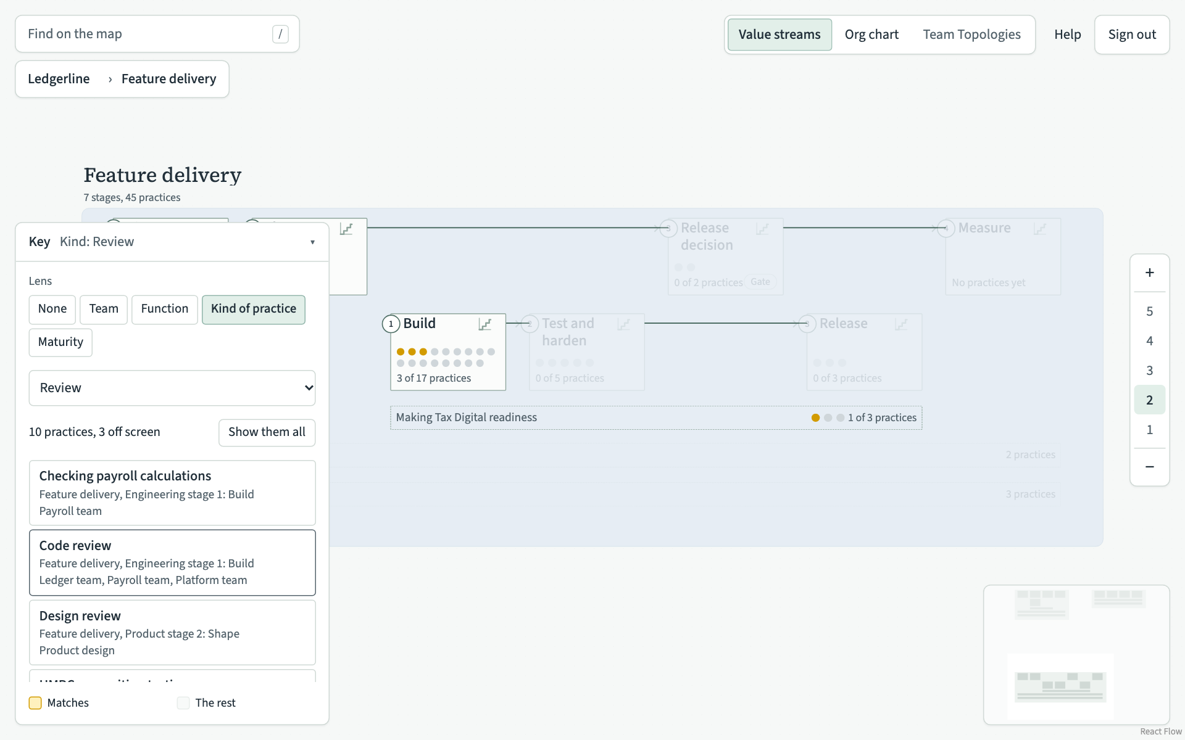Open the React Flow attribution link
The height and width of the screenshot is (740, 1185).
click(x=1160, y=731)
